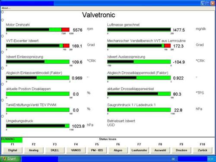Open the DK/LL function button
The height and width of the screenshot is (162, 216).
55,150
